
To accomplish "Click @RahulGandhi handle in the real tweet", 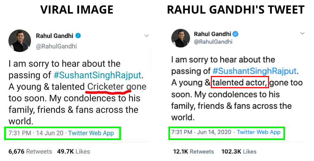I will pyautogui.click(x=213, y=42).
